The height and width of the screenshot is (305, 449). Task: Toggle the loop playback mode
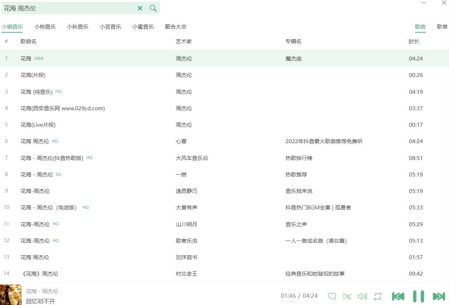coord(377,296)
